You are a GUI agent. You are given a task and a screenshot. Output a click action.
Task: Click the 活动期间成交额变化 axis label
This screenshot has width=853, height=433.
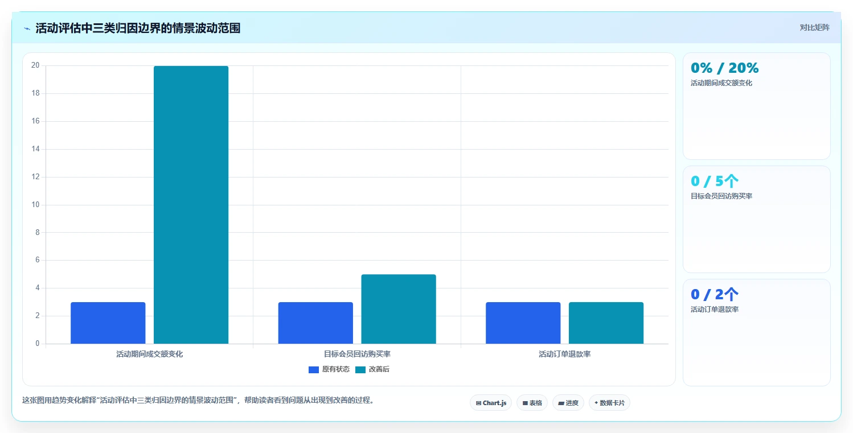coord(150,354)
